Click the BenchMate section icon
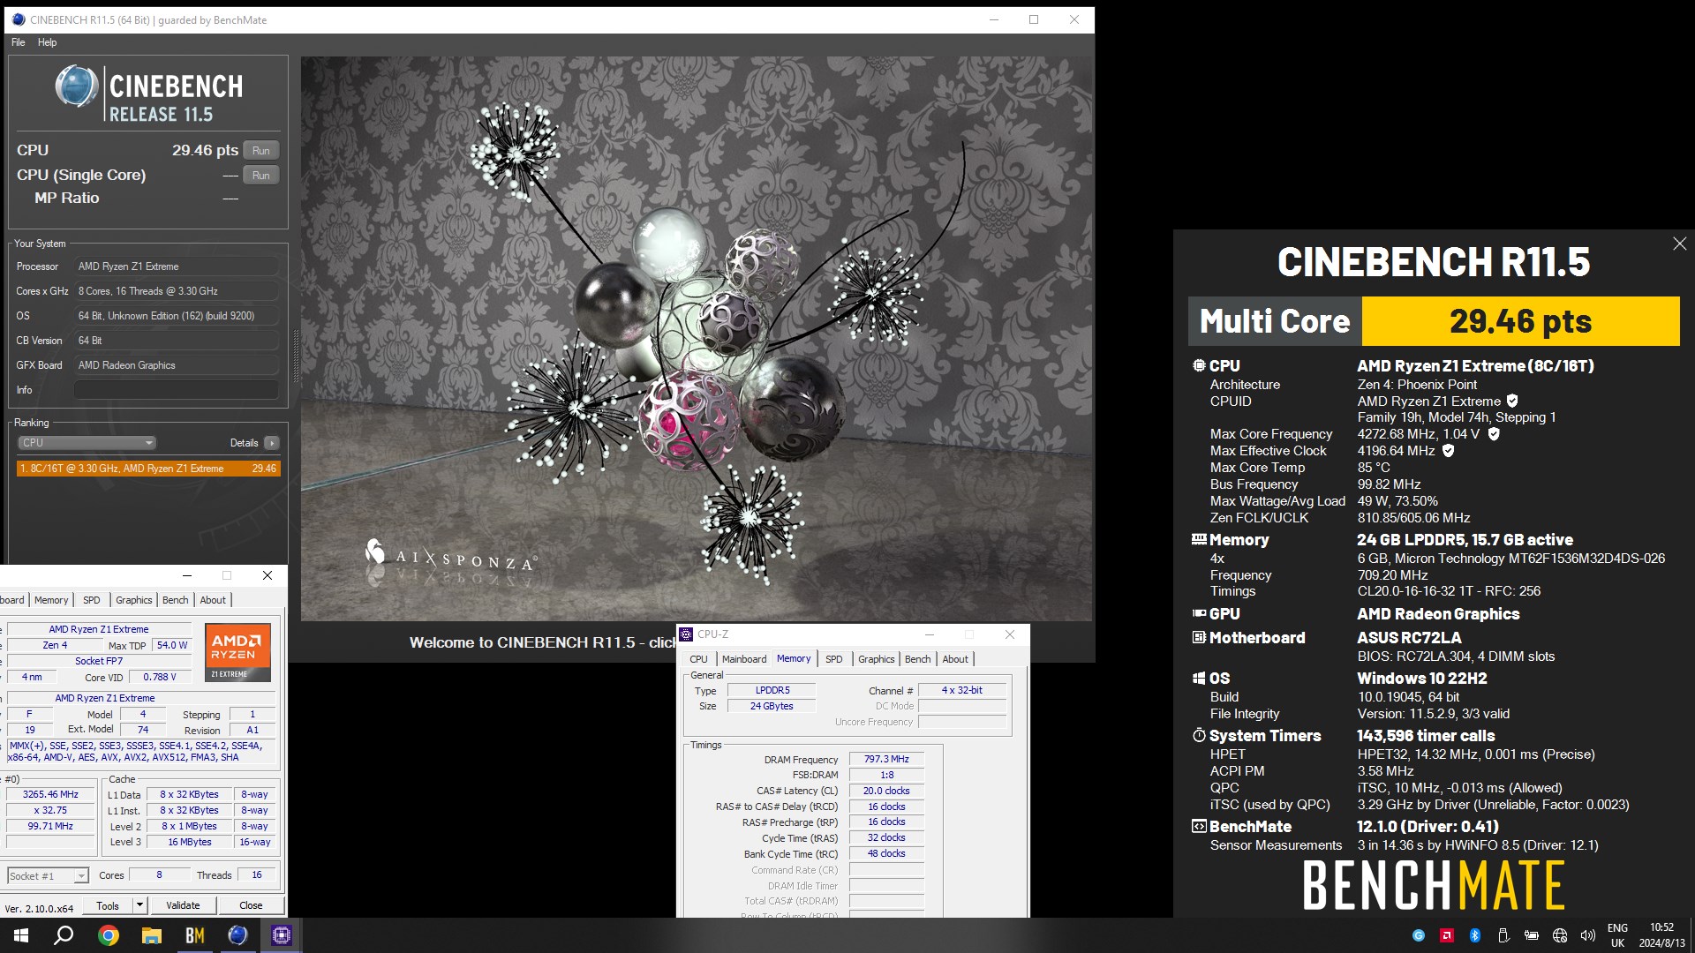The height and width of the screenshot is (953, 1695). [x=1199, y=827]
